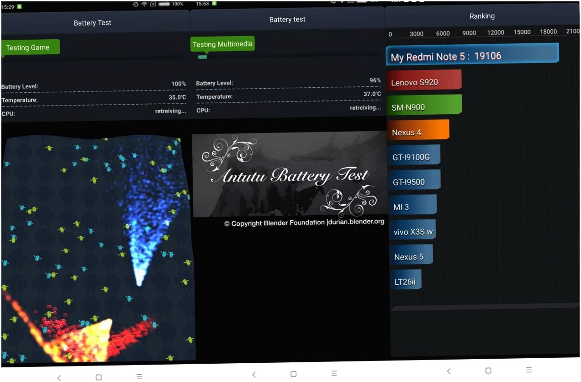The width and height of the screenshot is (581, 382).
Task: Tap green notification icon next to 15:29
Action: pos(19,7)
